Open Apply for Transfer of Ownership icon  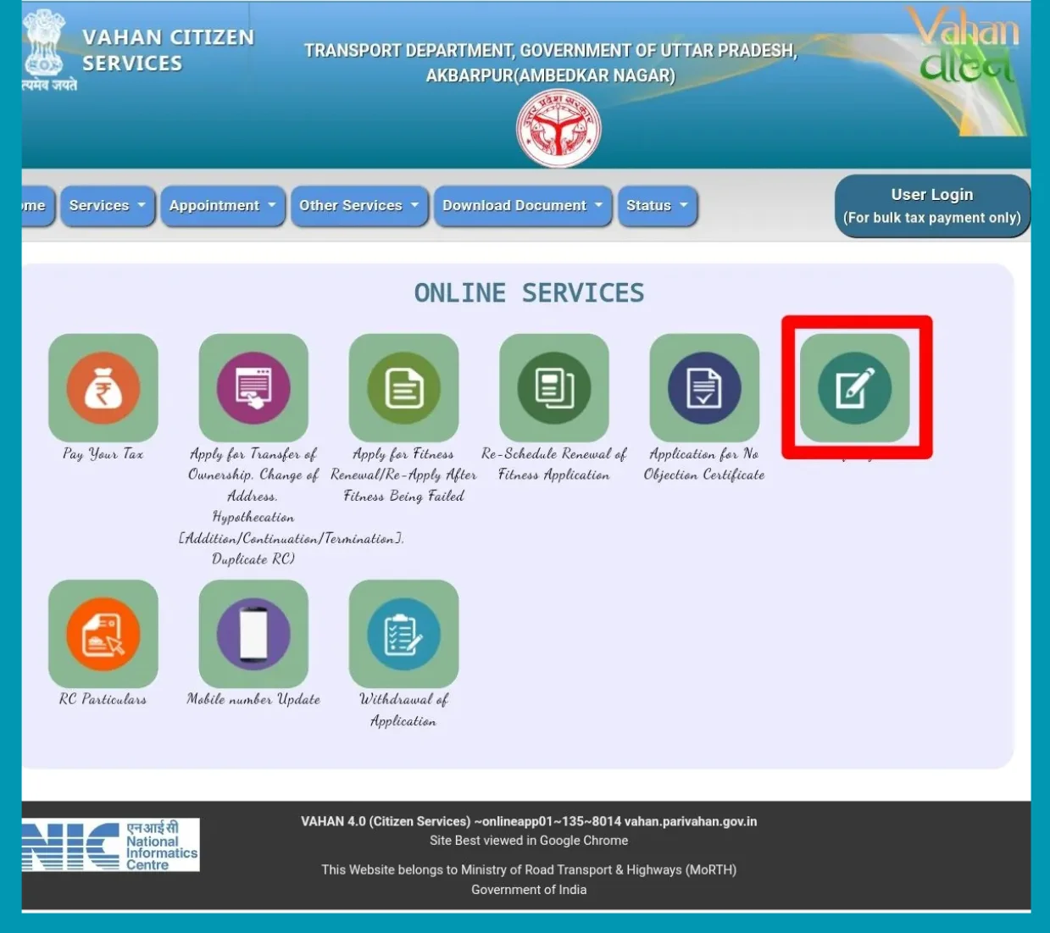pyautogui.click(x=253, y=388)
